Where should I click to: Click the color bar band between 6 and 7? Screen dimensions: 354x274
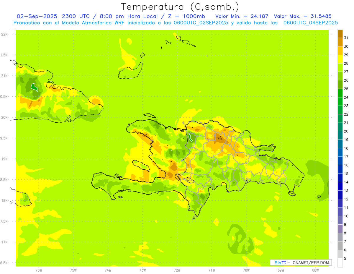[340, 246]
